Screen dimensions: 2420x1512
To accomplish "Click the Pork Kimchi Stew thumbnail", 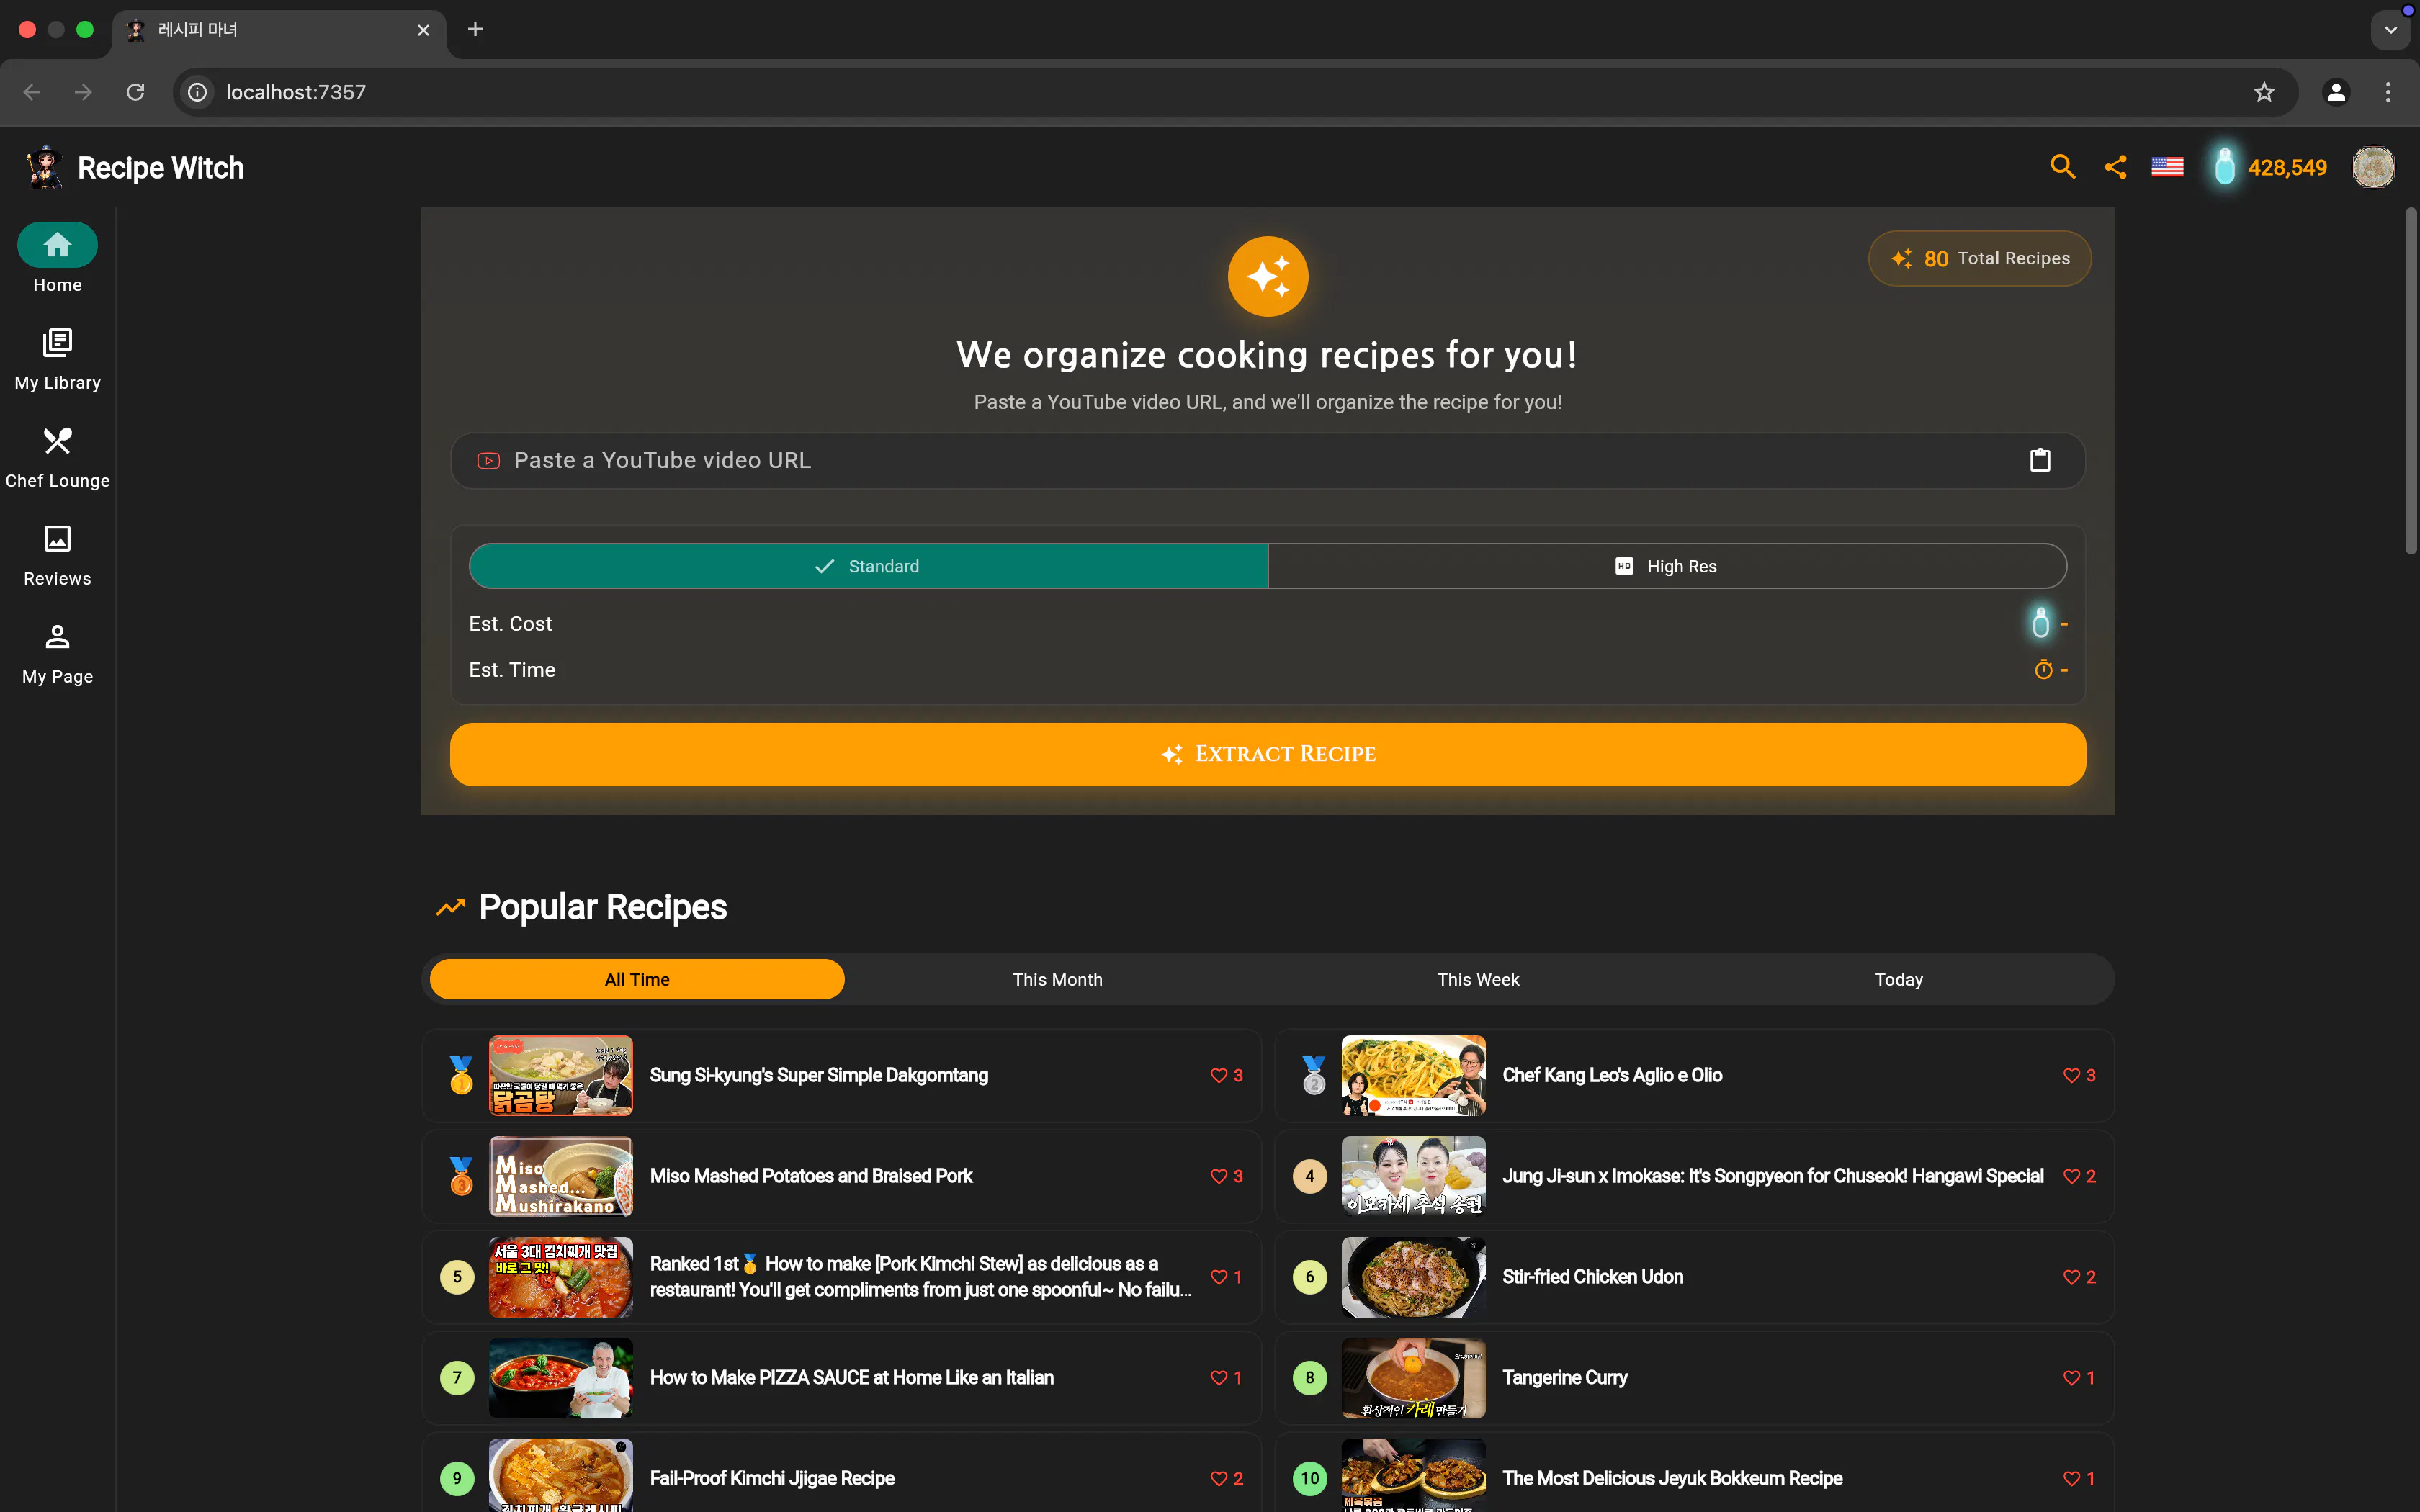I will (x=560, y=1277).
